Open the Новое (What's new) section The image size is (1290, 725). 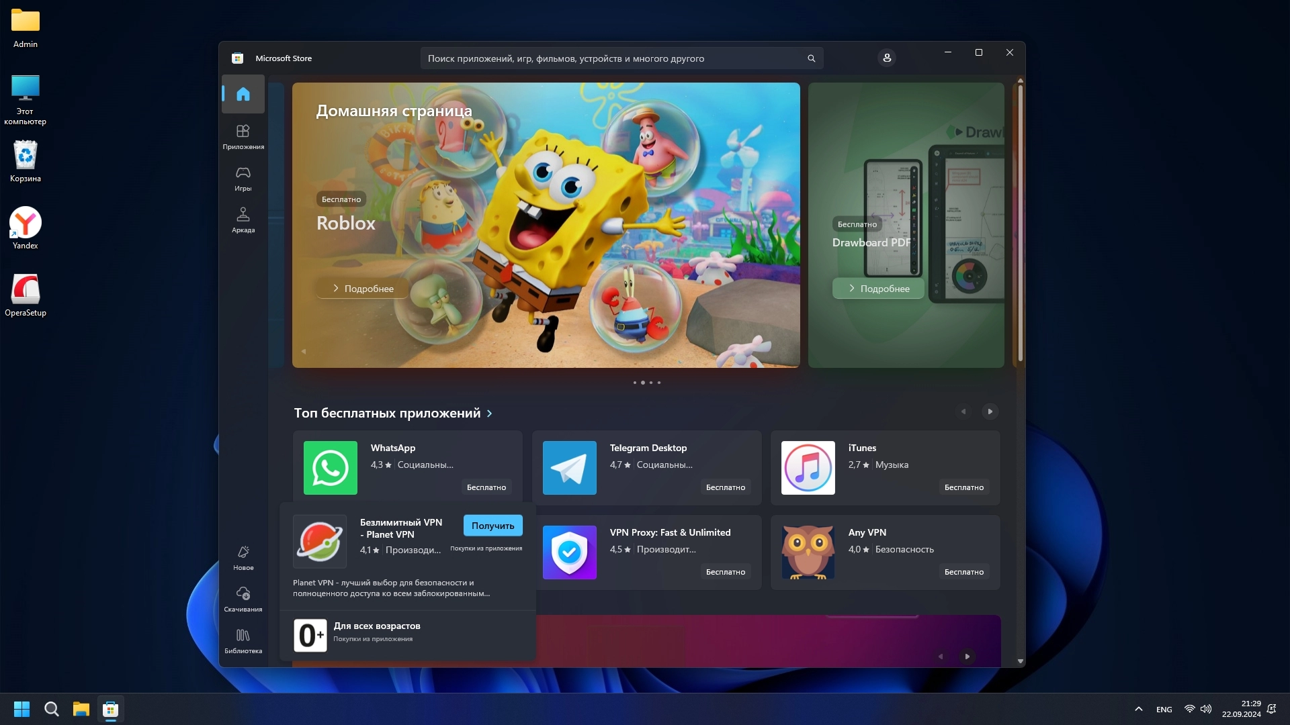pos(243,557)
